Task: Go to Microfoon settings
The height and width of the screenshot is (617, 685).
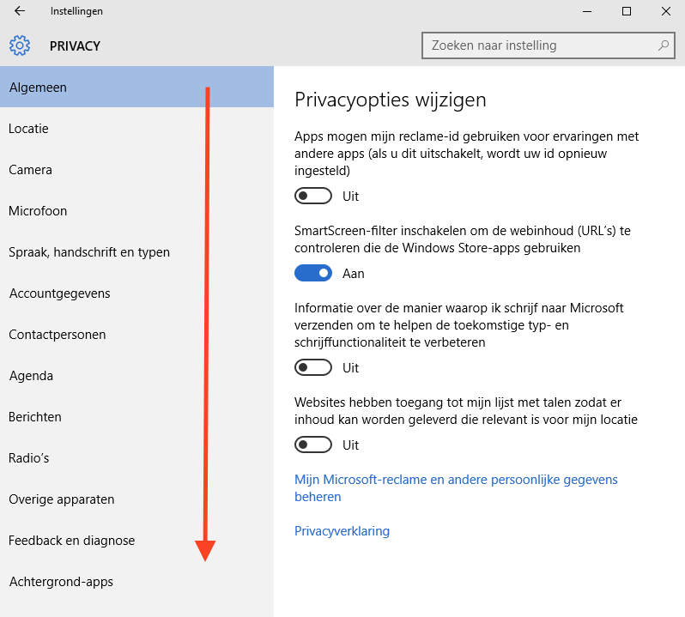Action: point(38,211)
